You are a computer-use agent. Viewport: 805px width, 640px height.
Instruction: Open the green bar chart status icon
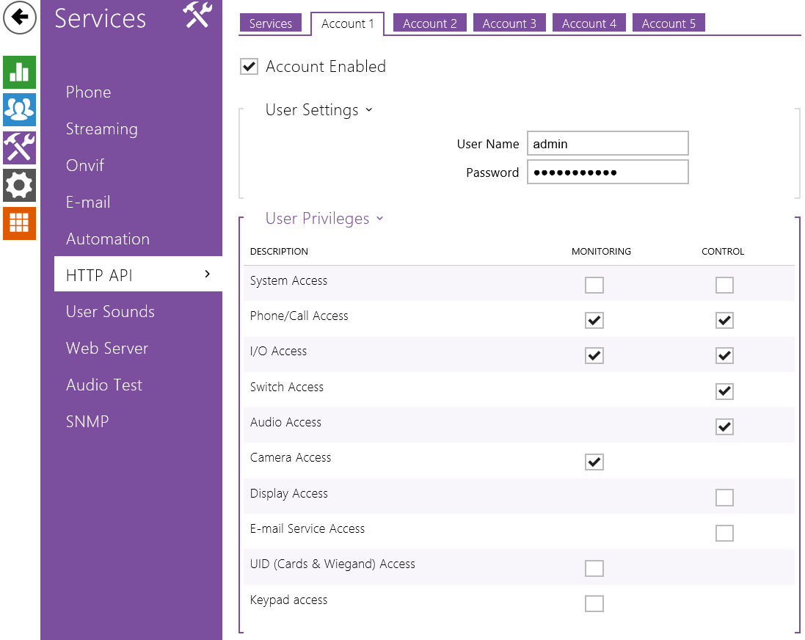pyautogui.click(x=19, y=72)
